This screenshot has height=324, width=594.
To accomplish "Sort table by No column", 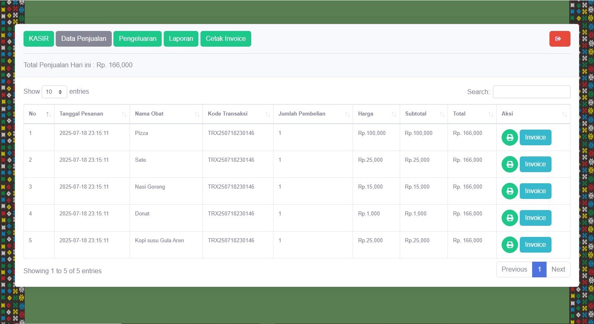I will [x=39, y=114].
